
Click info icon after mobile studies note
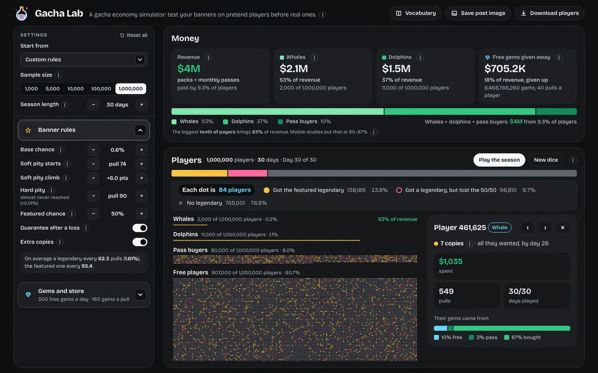[373, 132]
